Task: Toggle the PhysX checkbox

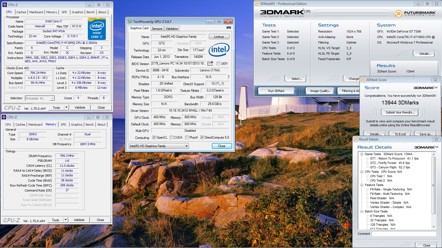Action: (x=187, y=138)
